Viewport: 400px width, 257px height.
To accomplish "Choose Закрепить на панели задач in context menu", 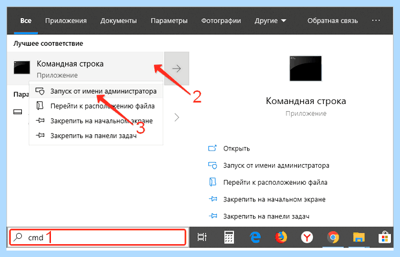I will 96,136.
